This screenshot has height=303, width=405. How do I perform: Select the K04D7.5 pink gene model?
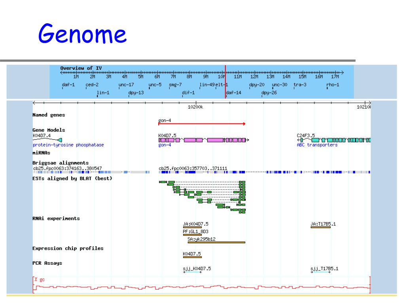point(204,140)
